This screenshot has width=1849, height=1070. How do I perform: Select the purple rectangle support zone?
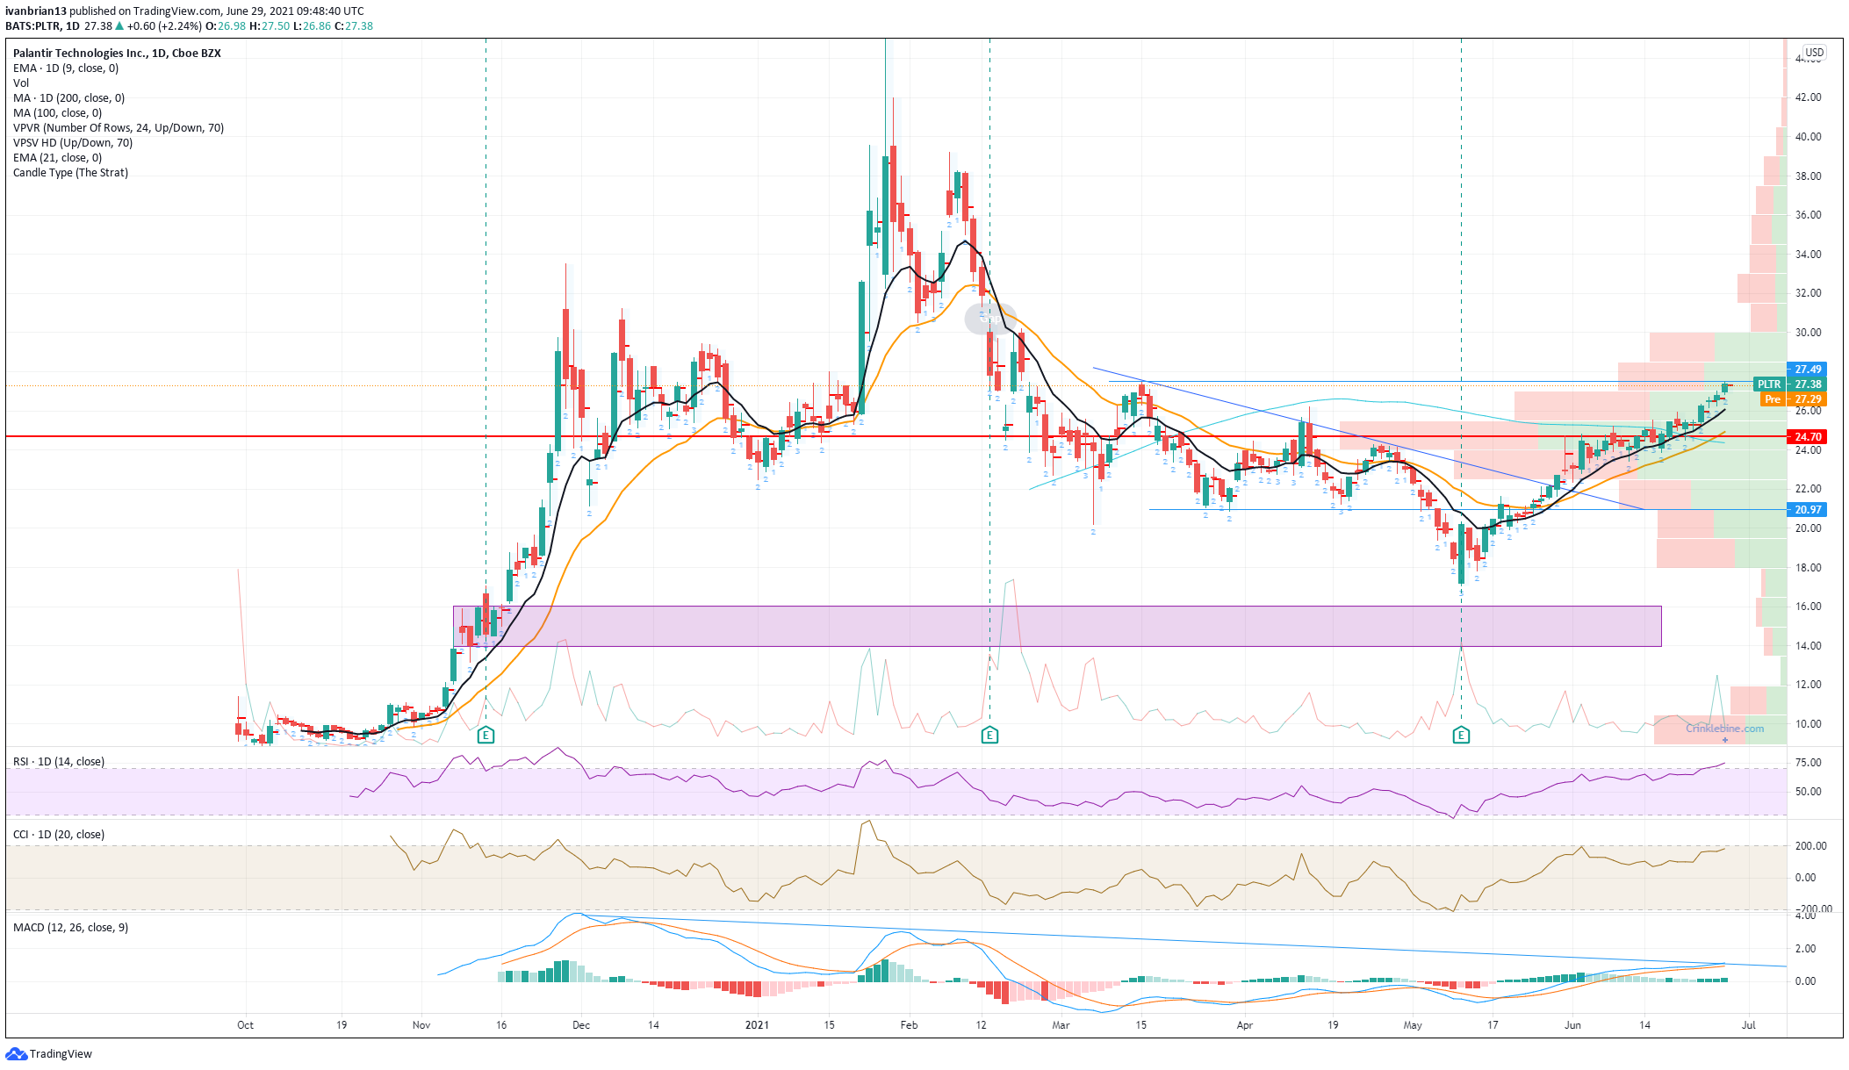click(x=1057, y=626)
